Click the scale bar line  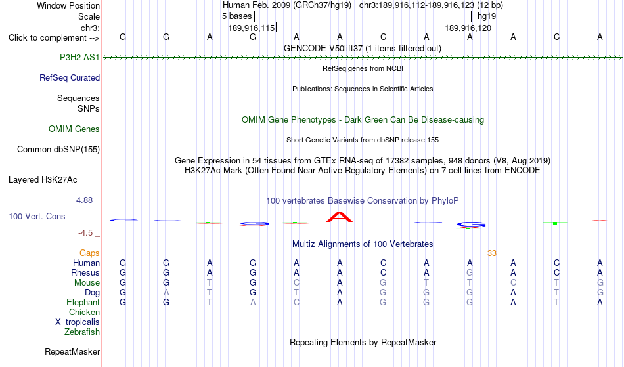363,16
